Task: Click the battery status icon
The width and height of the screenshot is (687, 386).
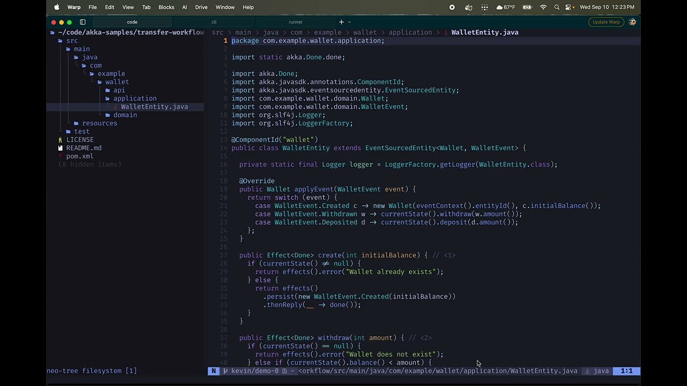Action: [x=527, y=7]
